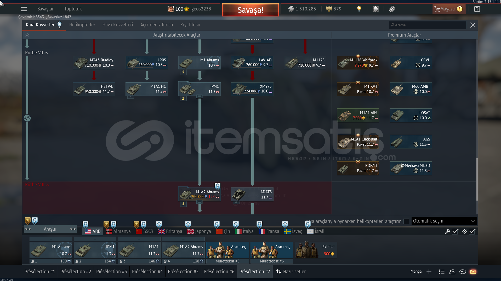Click the talisman icon under M1 Abrams

[183, 72]
